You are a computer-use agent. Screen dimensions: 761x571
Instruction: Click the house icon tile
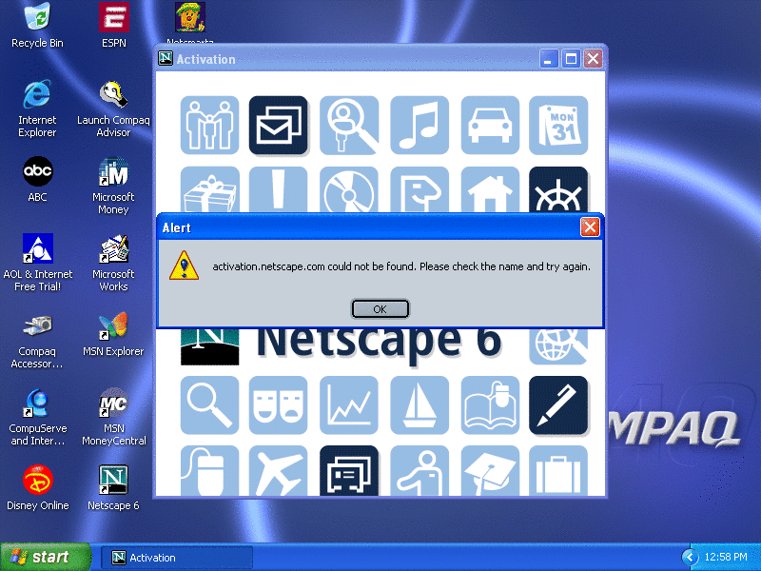coord(490,189)
